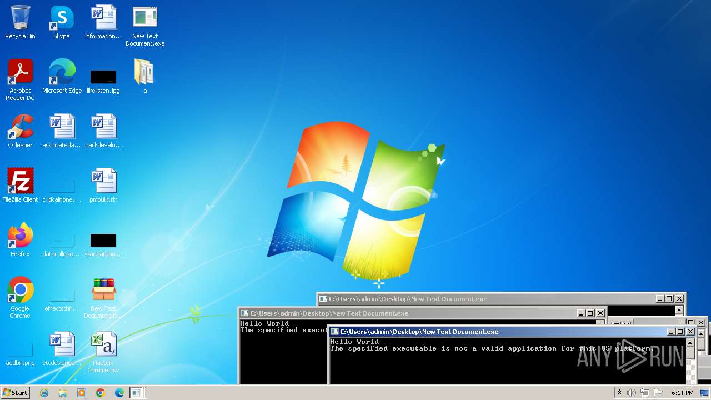Click the console app taskbar button

click(138, 393)
